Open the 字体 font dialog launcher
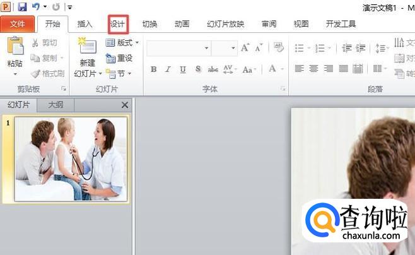The image size is (415, 255). (x=283, y=89)
